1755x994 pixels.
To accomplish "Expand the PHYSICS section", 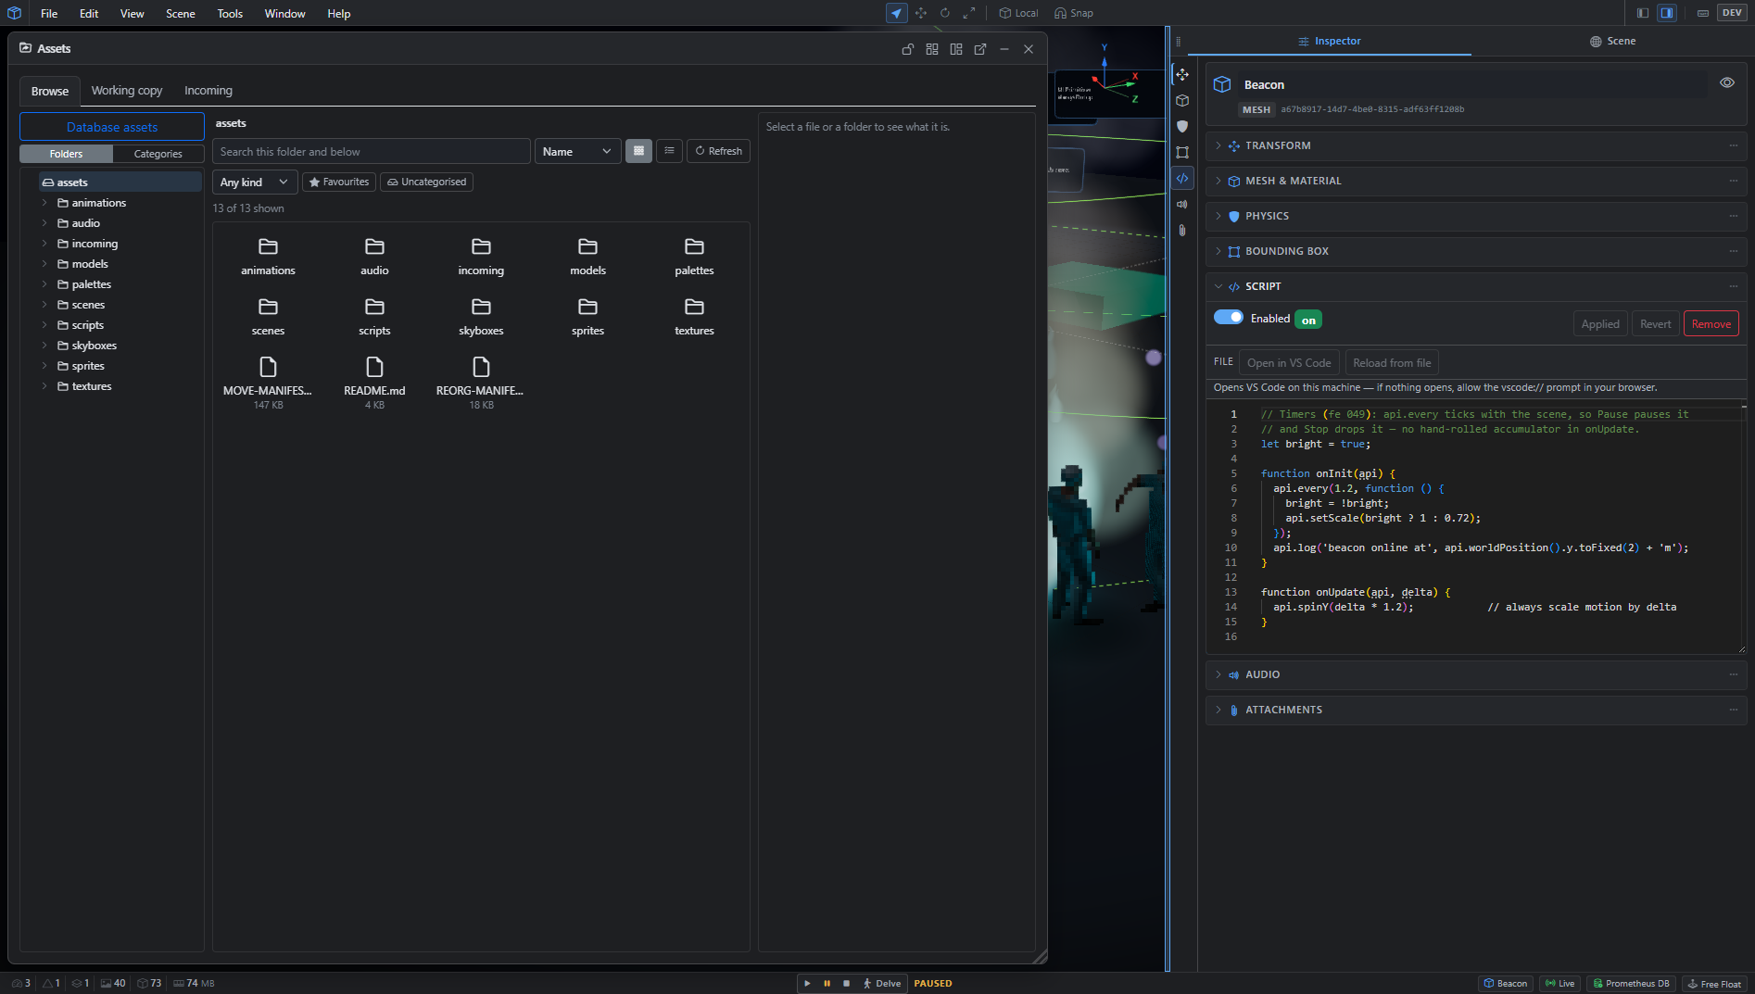I will [x=1476, y=216].
